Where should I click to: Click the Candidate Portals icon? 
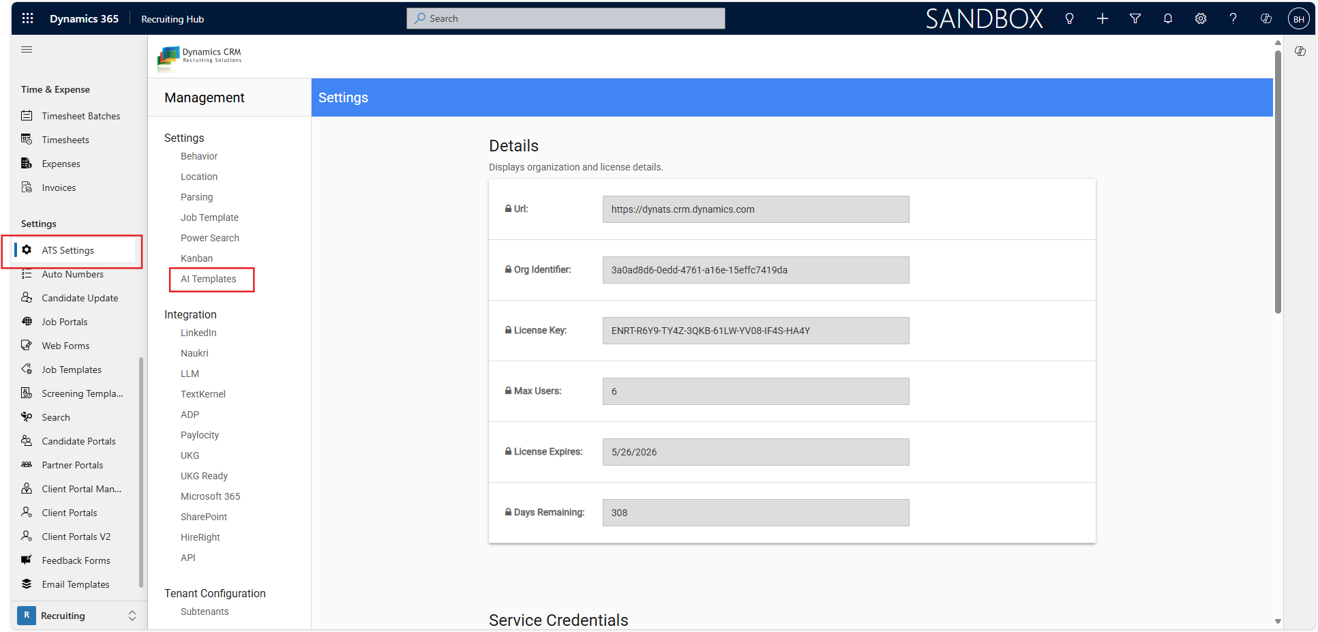pos(27,440)
